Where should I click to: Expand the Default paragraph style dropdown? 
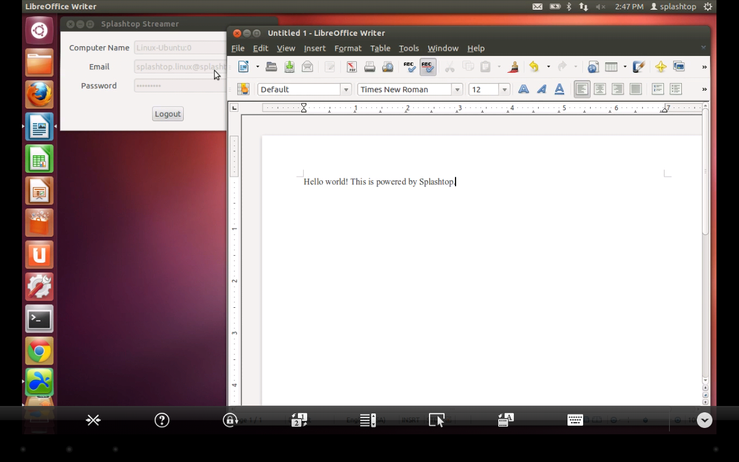pos(346,90)
